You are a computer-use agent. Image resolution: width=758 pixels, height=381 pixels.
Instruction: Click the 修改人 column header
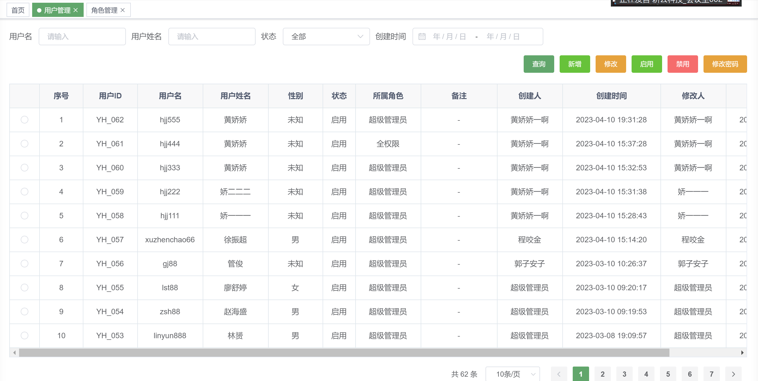[693, 96]
